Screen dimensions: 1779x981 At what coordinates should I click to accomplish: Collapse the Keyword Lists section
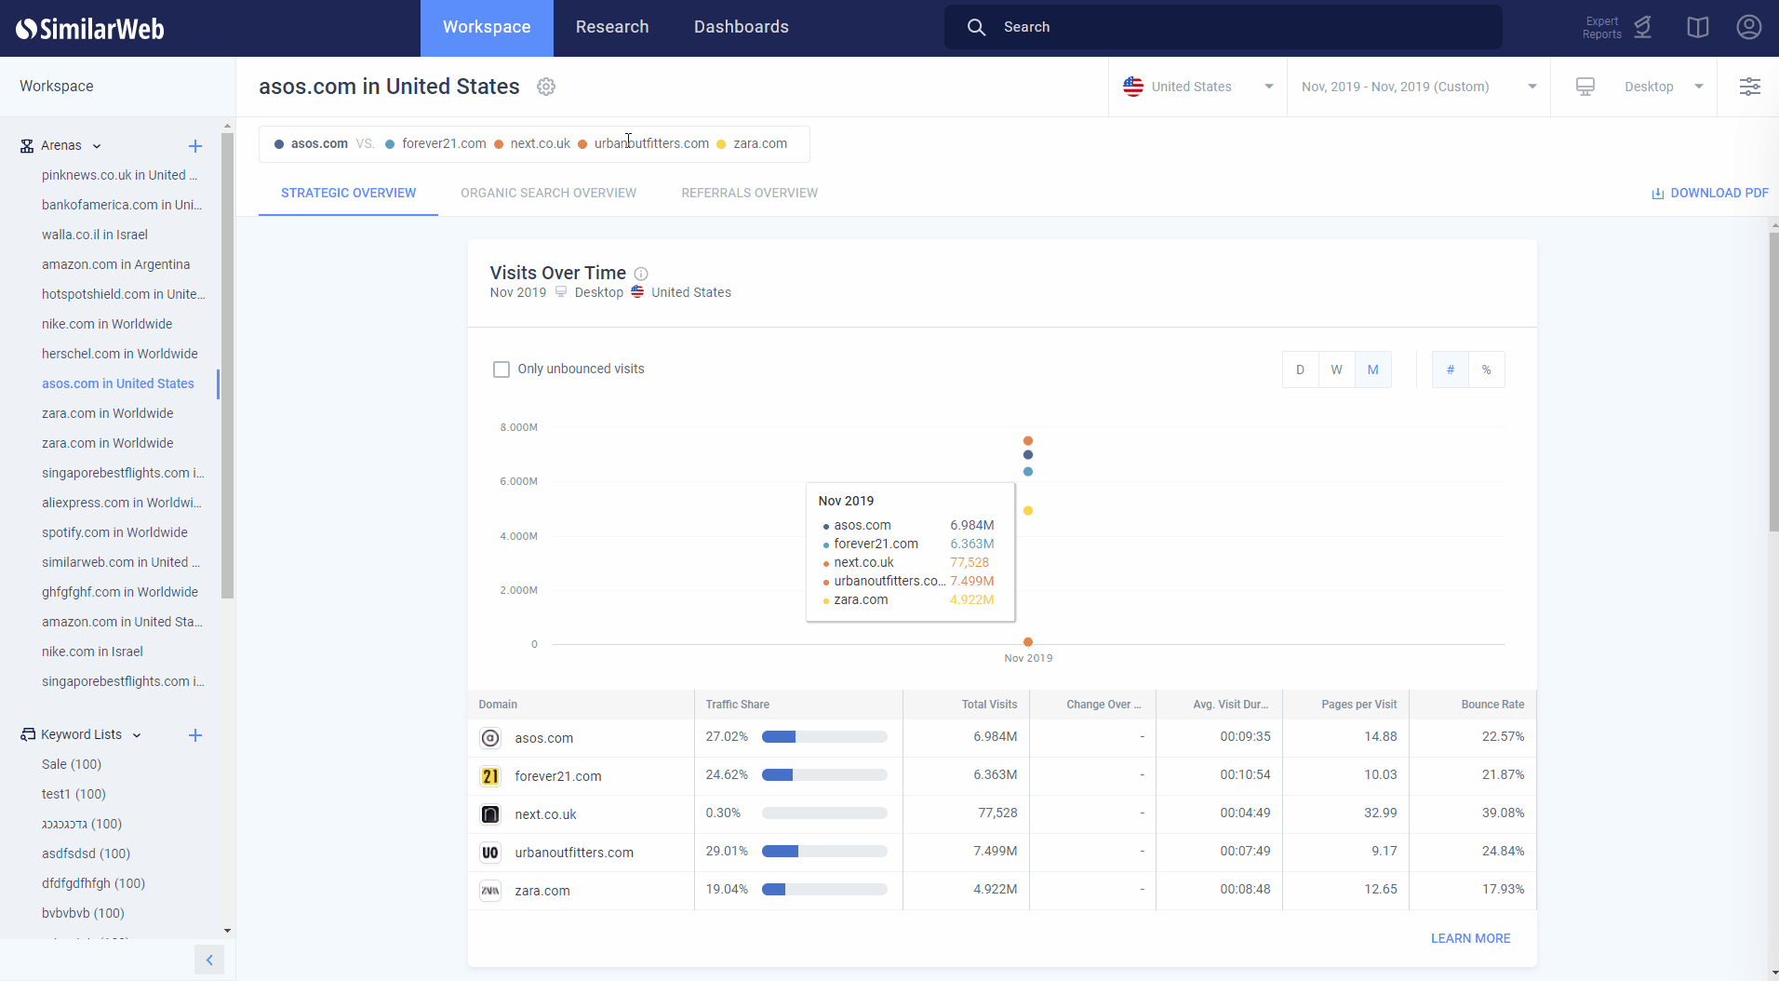[136, 734]
